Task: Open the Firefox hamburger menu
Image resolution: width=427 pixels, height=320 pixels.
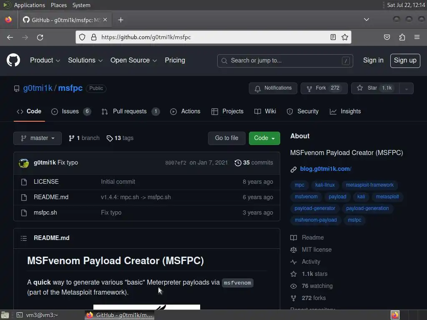Action: coord(417,37)
